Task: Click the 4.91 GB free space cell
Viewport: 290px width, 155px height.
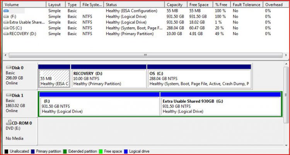Action: pyautogui.click(x=196, y=34)
